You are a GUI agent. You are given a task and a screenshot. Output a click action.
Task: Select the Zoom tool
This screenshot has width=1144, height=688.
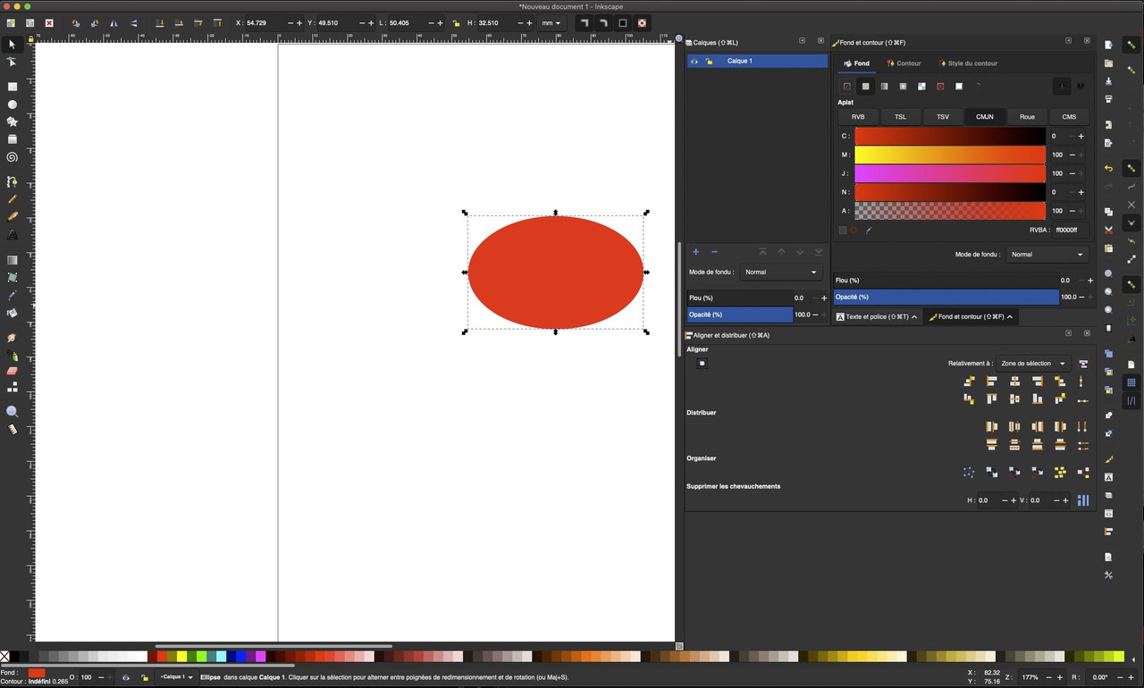(12, 412)
